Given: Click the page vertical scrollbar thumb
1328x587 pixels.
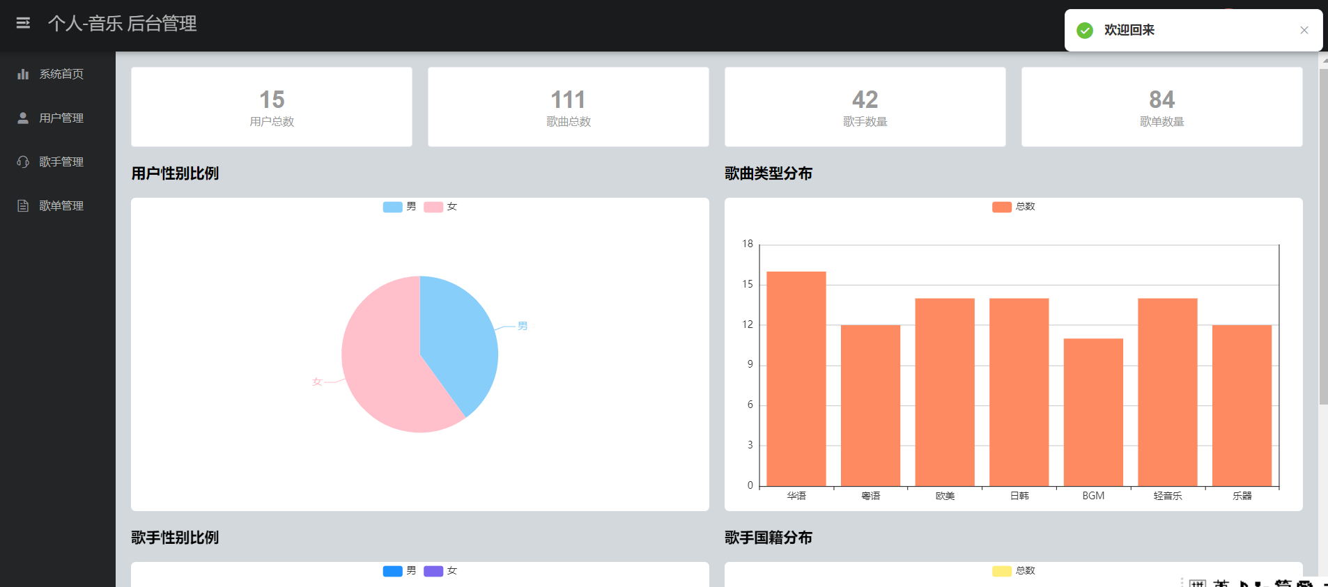Looking at the screenshot, I should 1323,237.
